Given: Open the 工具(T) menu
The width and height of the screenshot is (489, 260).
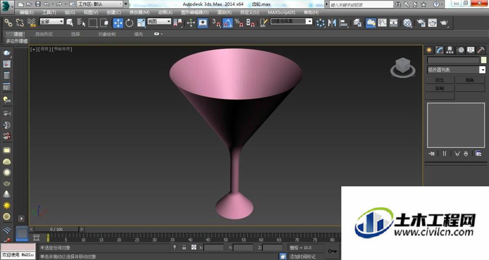Looking at the screenshot, I should (49, 12).
